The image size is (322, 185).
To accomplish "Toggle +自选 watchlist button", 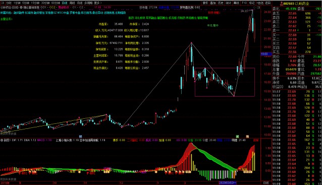I will pyautogui.click(x=260, y=3).
